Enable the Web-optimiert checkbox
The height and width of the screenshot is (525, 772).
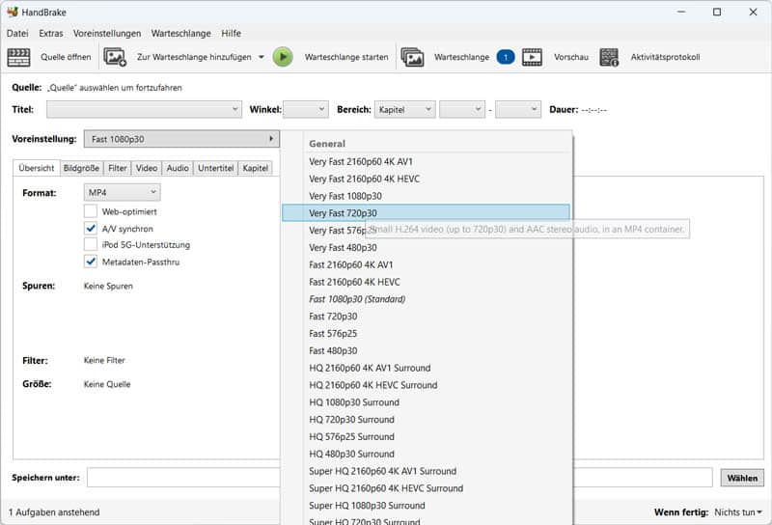pyautogui.click(x=91, y=211)
